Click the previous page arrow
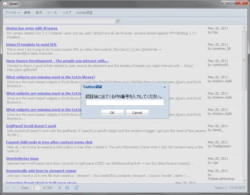This screenshot has width=250, height=195. tap(14, 187)
